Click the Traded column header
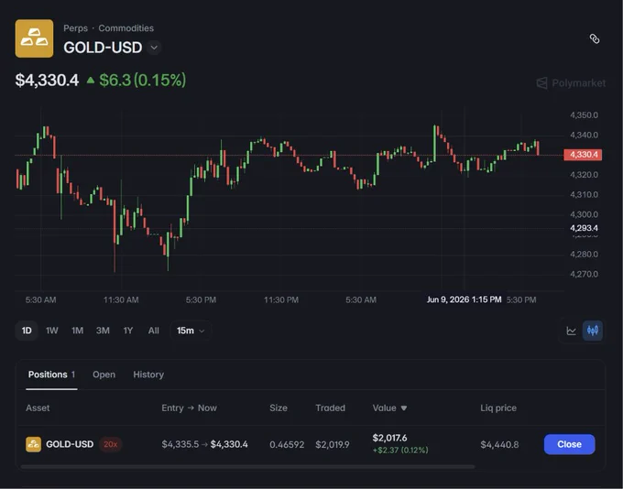 330,408
